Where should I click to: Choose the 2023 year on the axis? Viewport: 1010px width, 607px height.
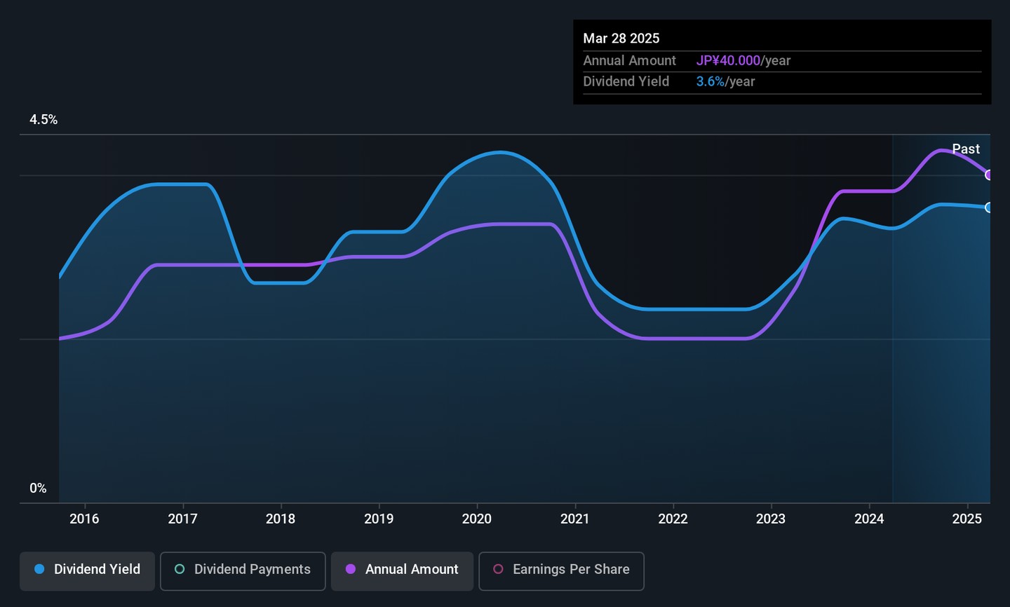pos(771,519)
